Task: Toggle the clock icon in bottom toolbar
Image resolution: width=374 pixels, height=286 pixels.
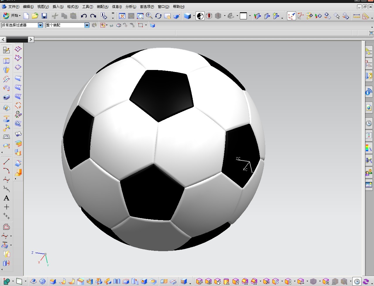Action: [x=357, y=281]
